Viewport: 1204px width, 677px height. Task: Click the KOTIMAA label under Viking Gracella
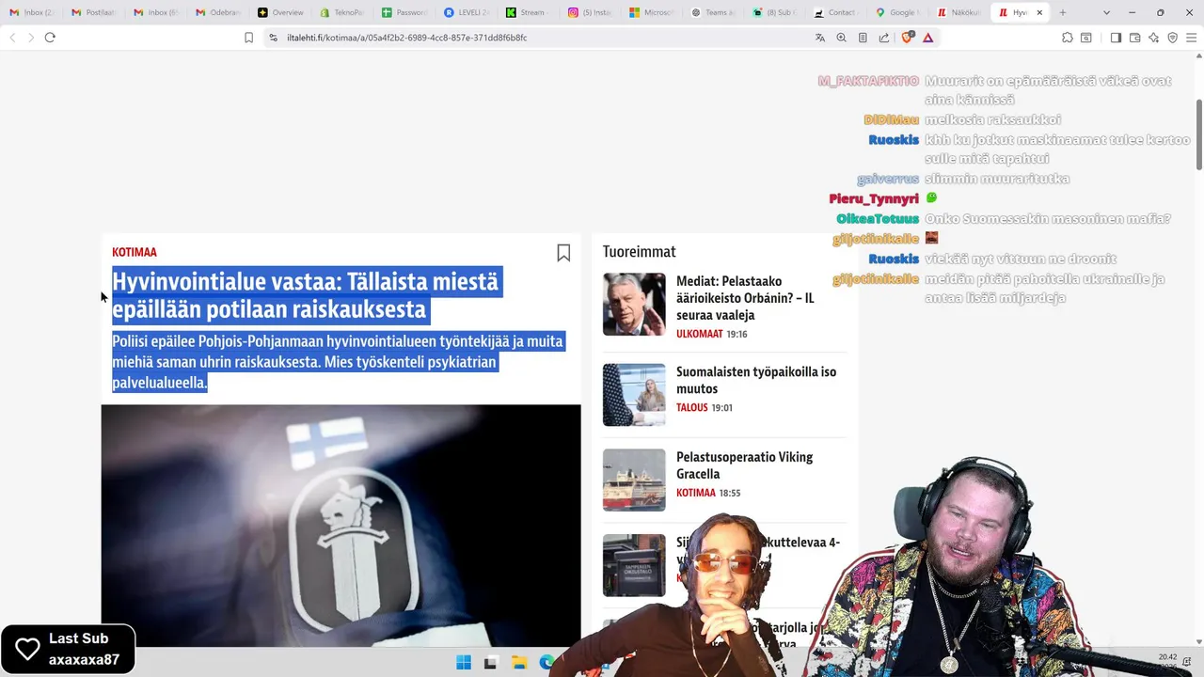tap(696, 493)
